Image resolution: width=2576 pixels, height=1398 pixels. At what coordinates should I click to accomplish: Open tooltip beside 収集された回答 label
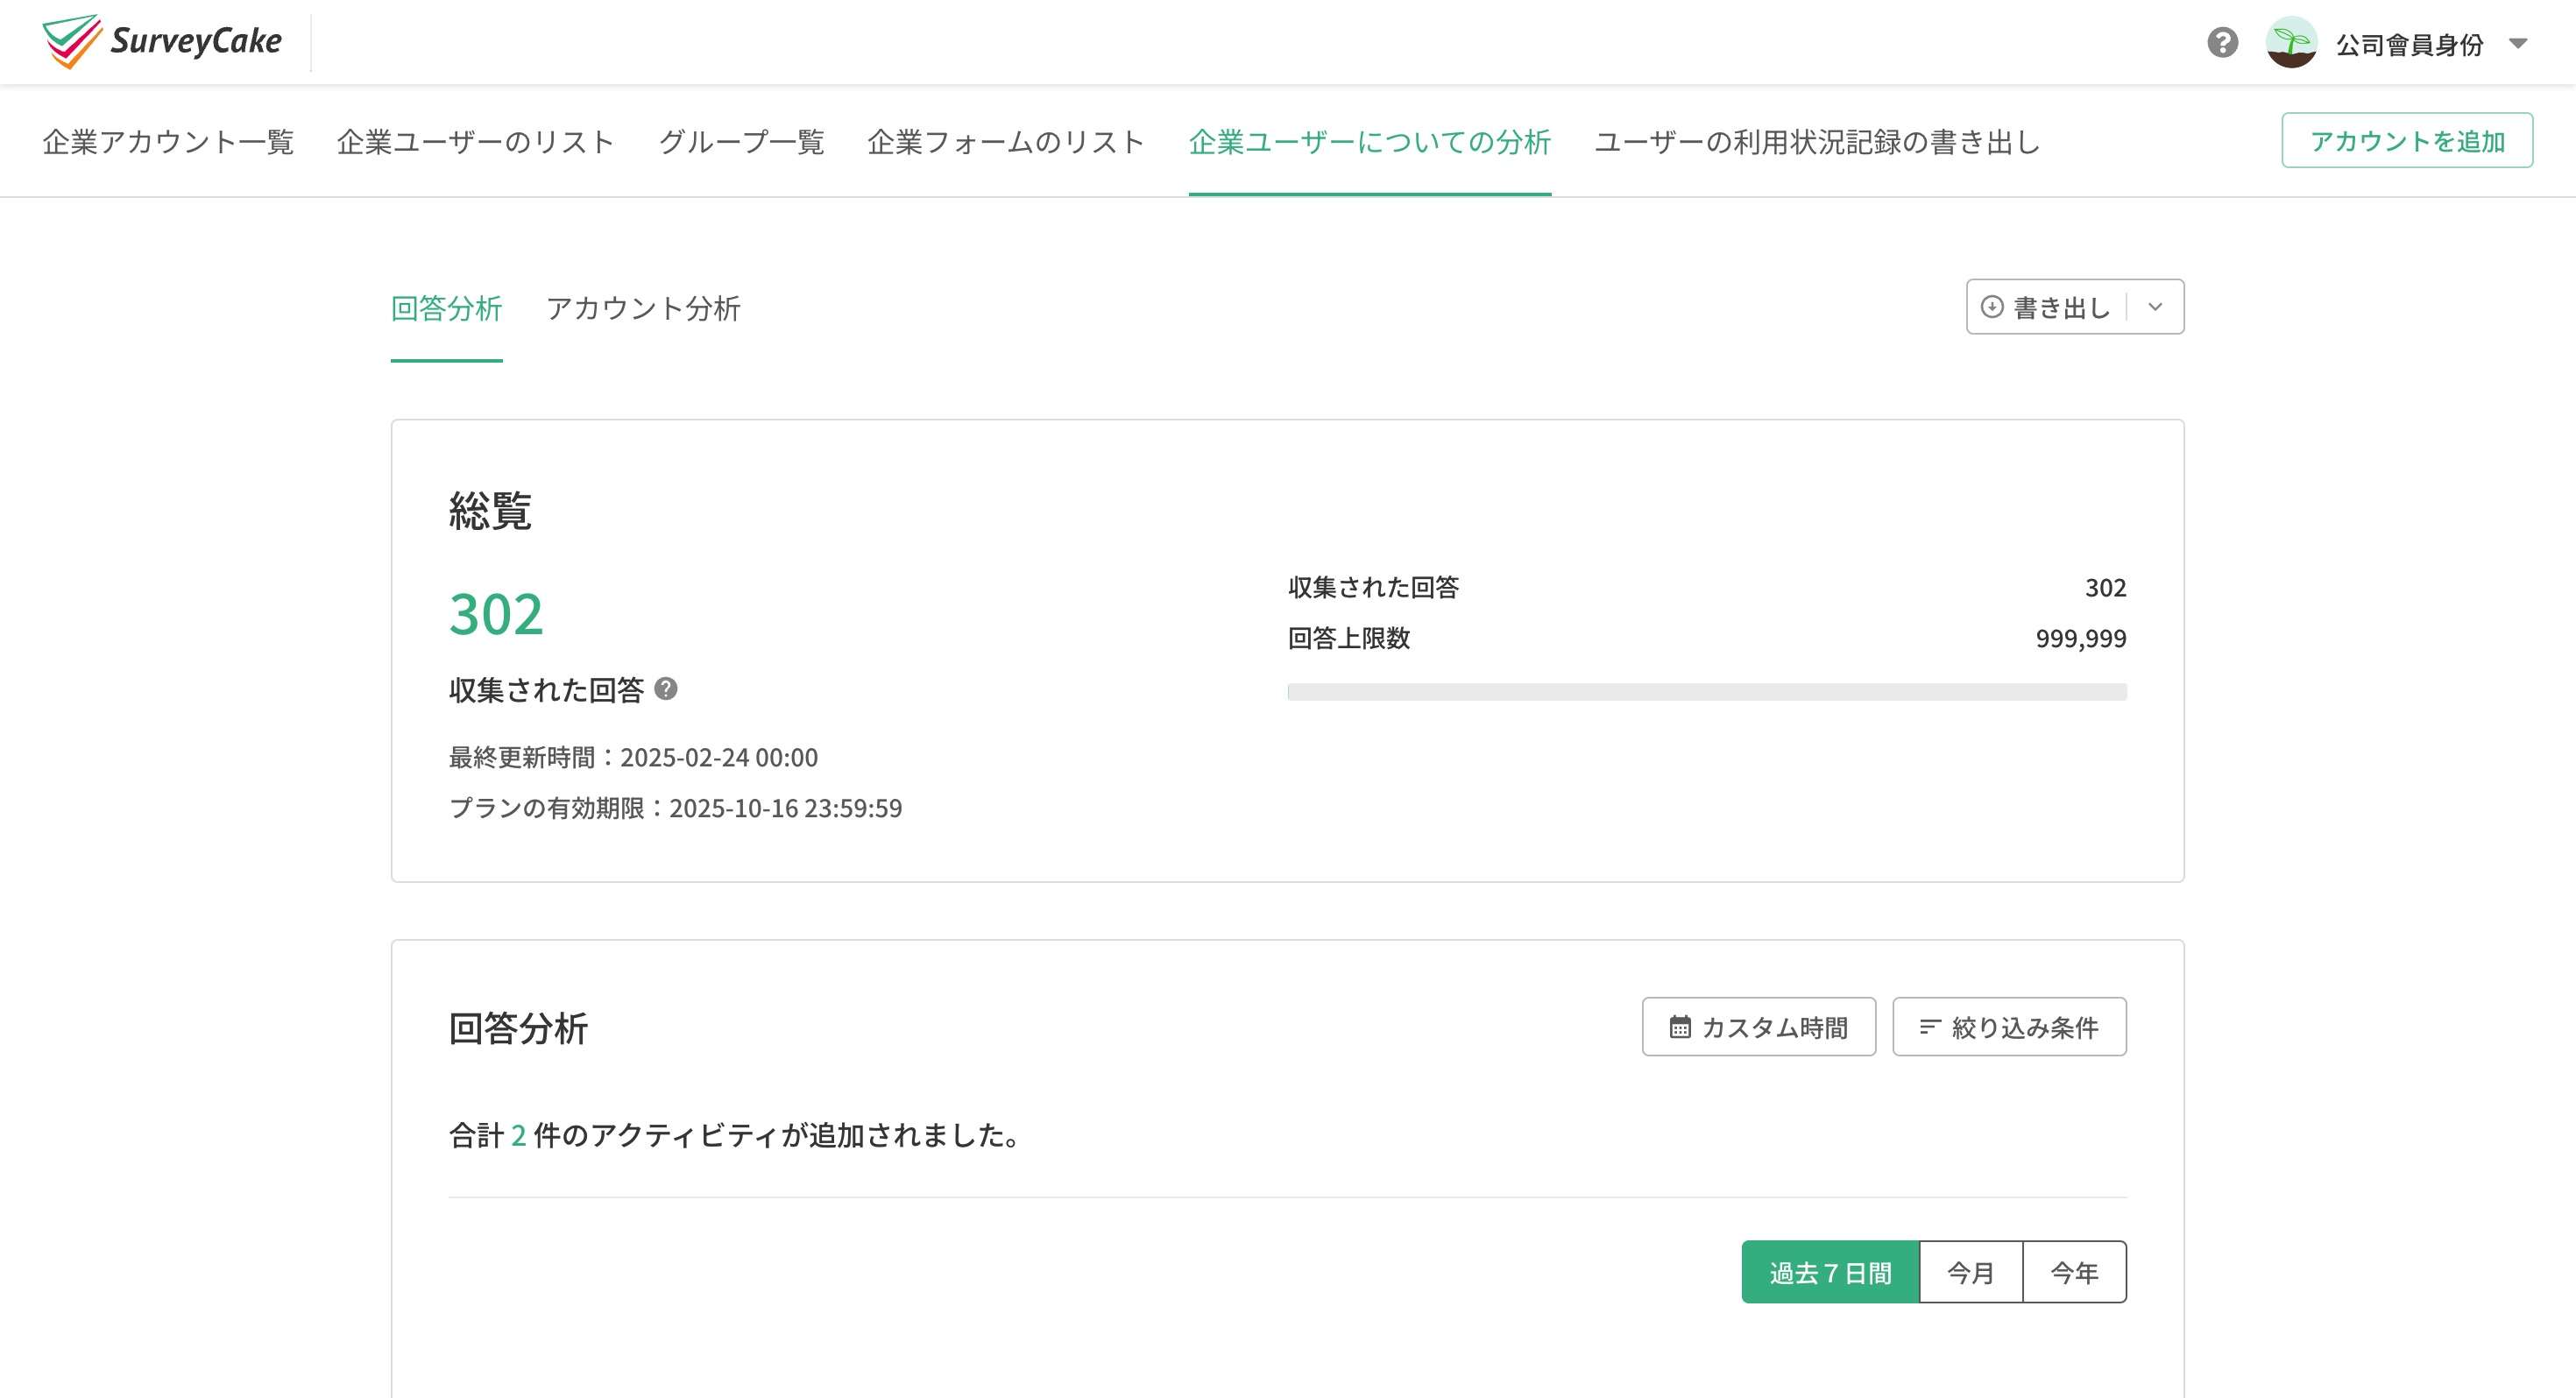[667, 689]
